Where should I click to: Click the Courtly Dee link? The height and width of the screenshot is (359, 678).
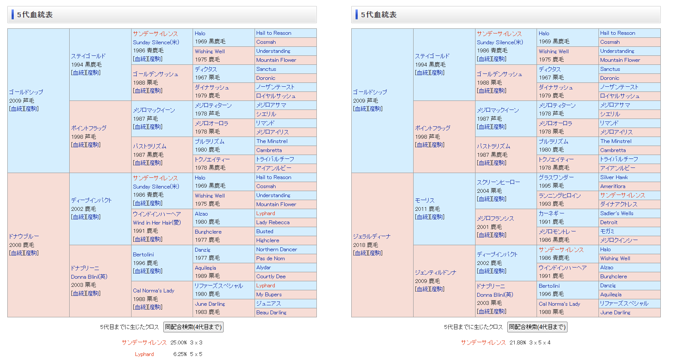[x=271, y=277]
